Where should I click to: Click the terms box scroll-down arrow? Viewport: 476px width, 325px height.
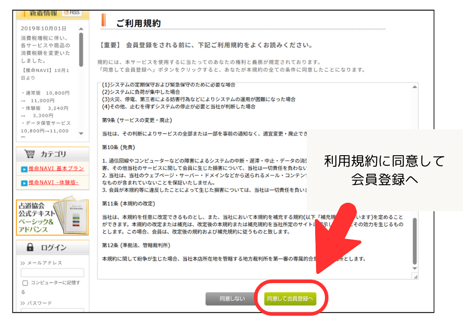tap(414, 268)
